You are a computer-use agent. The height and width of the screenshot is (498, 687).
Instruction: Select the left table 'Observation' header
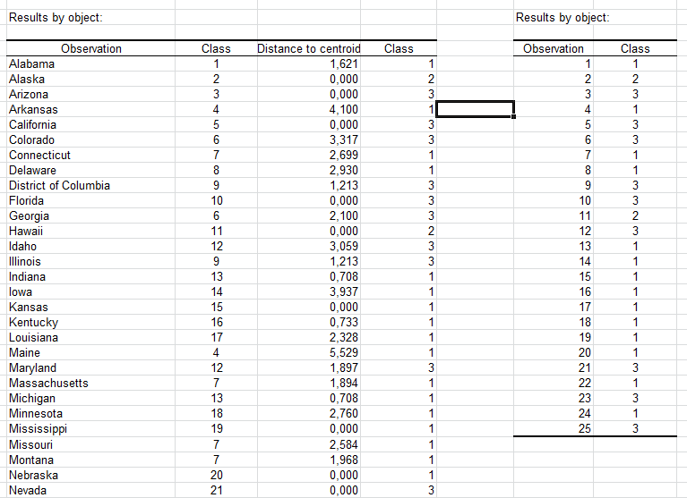pyautogui.click(x=90, y=48)
